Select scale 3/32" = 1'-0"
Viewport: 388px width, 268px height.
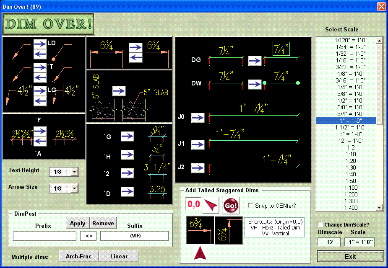pyautogui.click(x=346, y=67)
